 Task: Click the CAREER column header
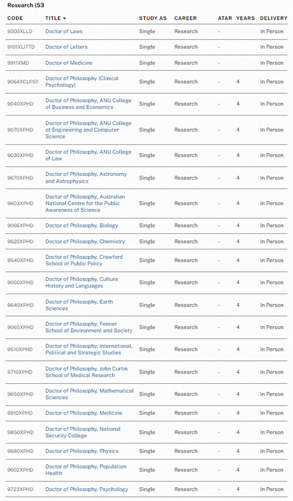pyautogui.click(x=185, y=18)
